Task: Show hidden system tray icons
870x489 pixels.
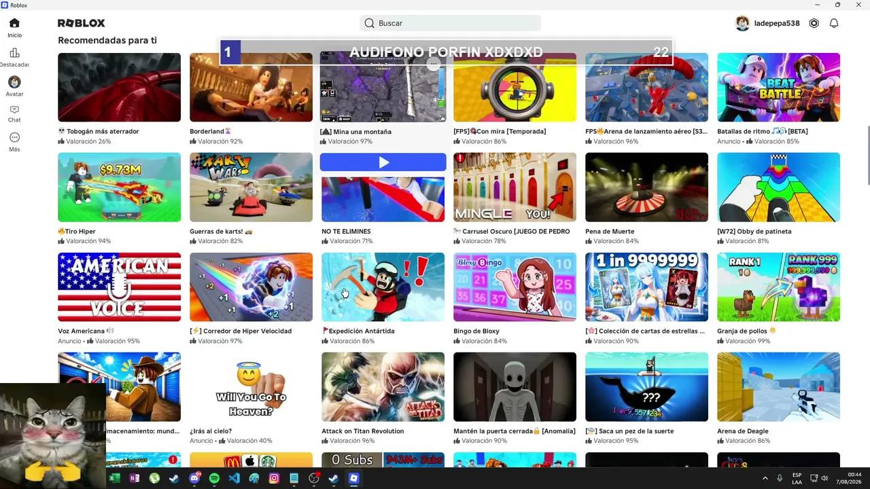Action: (x=765, y=478)
